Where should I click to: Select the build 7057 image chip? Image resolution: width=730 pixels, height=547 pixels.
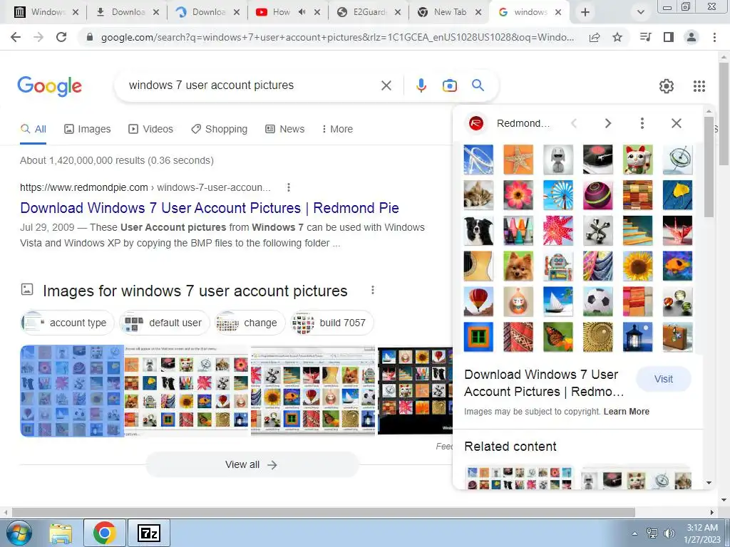[332, 323]
